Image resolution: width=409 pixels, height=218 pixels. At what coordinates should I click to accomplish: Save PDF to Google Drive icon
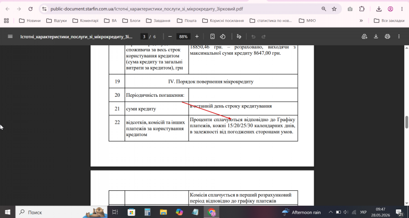point(364,37)
